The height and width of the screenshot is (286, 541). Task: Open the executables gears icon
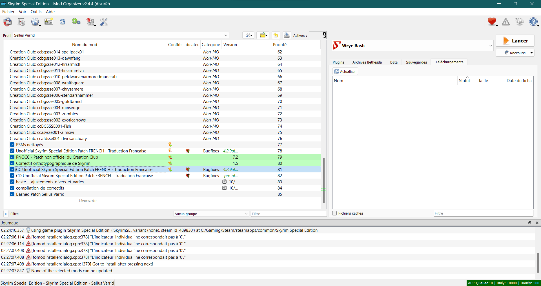point(76,22)
